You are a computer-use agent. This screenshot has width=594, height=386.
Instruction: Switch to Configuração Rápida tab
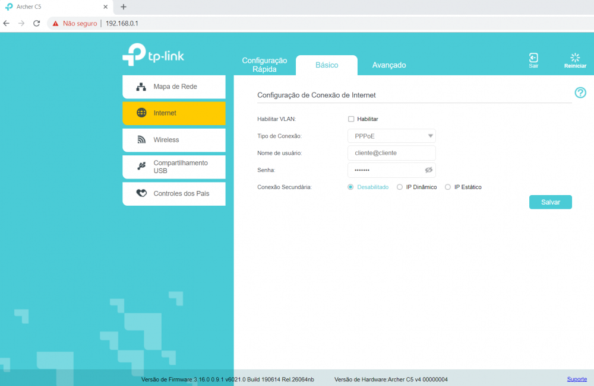click(264, 65)
